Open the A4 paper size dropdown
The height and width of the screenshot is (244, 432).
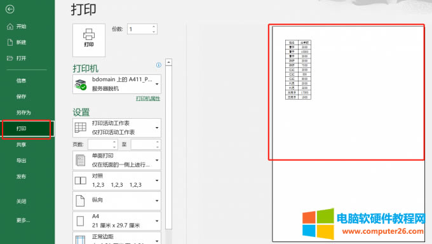[x=117, y=221]
